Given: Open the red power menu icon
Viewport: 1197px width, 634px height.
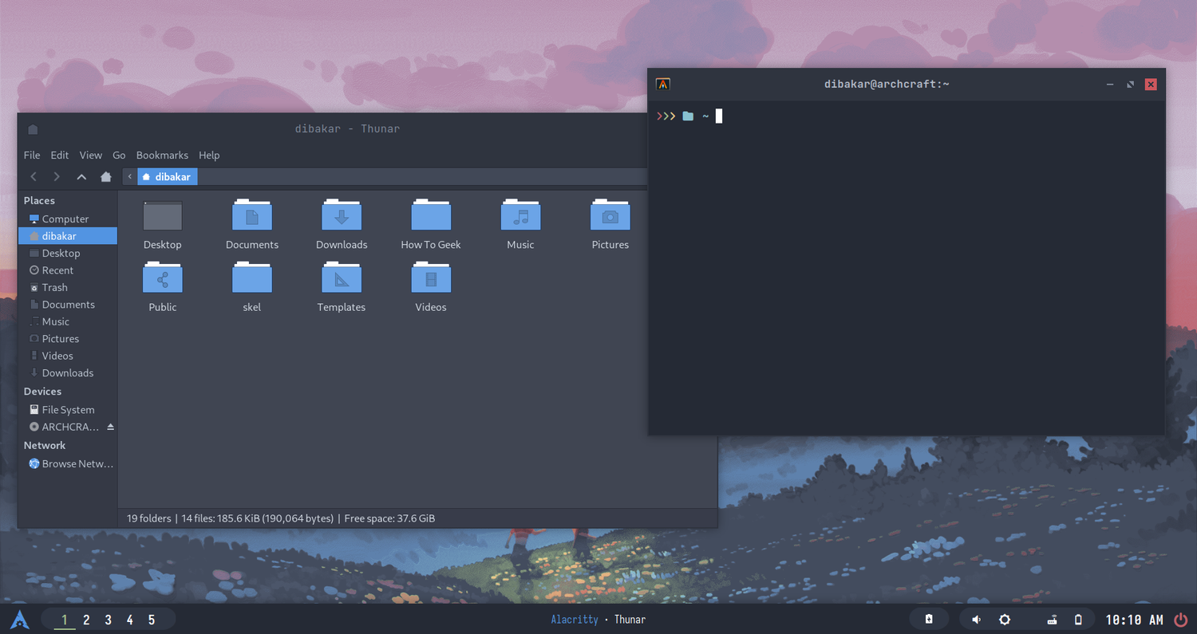Looking at the screenshot, I should [x=1181, y=620].
